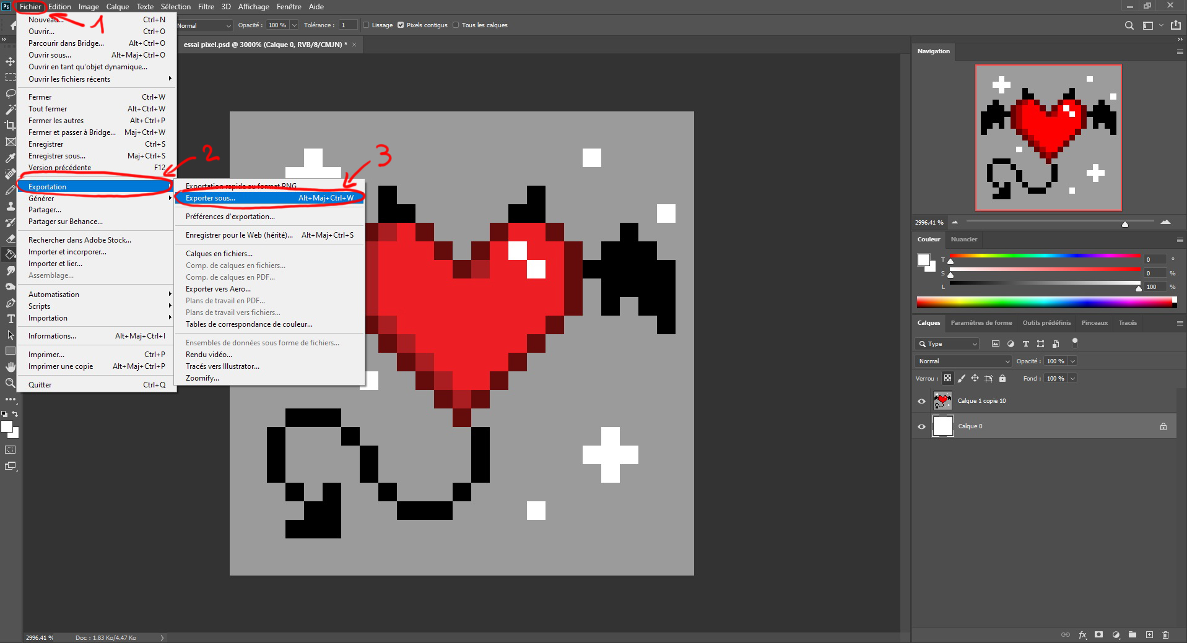Choose Exporter sous in the Exportation submenu

[x=211, y=197]
